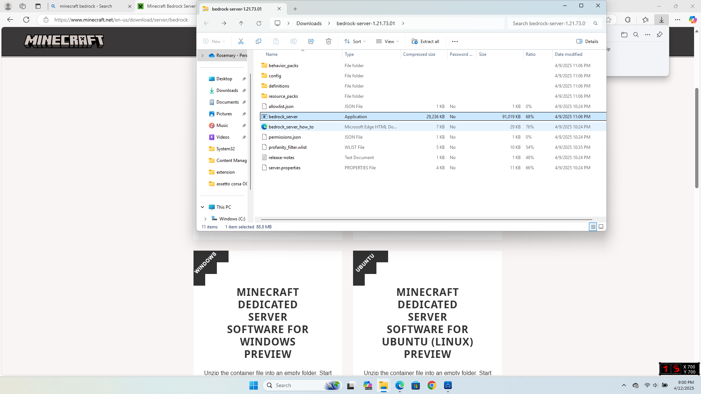Switch to the Minecraft Bedrock Server browser tab
This screenshot has width=701, height=394.
pos(166,6)
